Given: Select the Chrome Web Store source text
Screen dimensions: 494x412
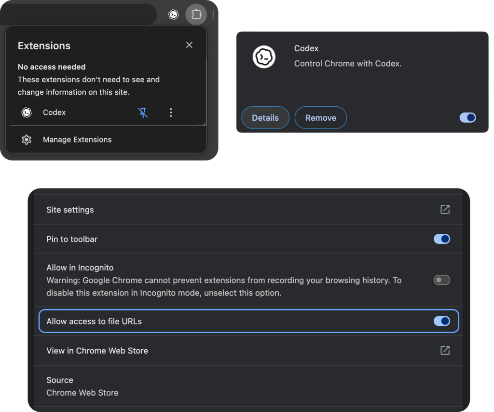Looking at the screenshot, I should (x=82, y=393).
